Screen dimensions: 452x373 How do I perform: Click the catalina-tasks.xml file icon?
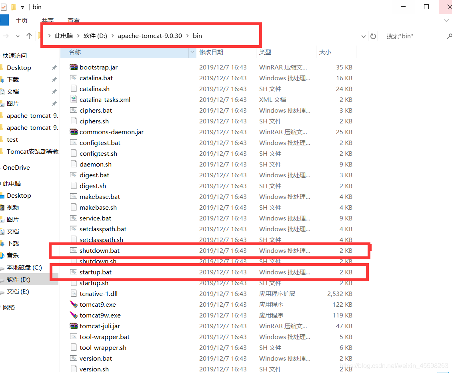pos(74,99)
